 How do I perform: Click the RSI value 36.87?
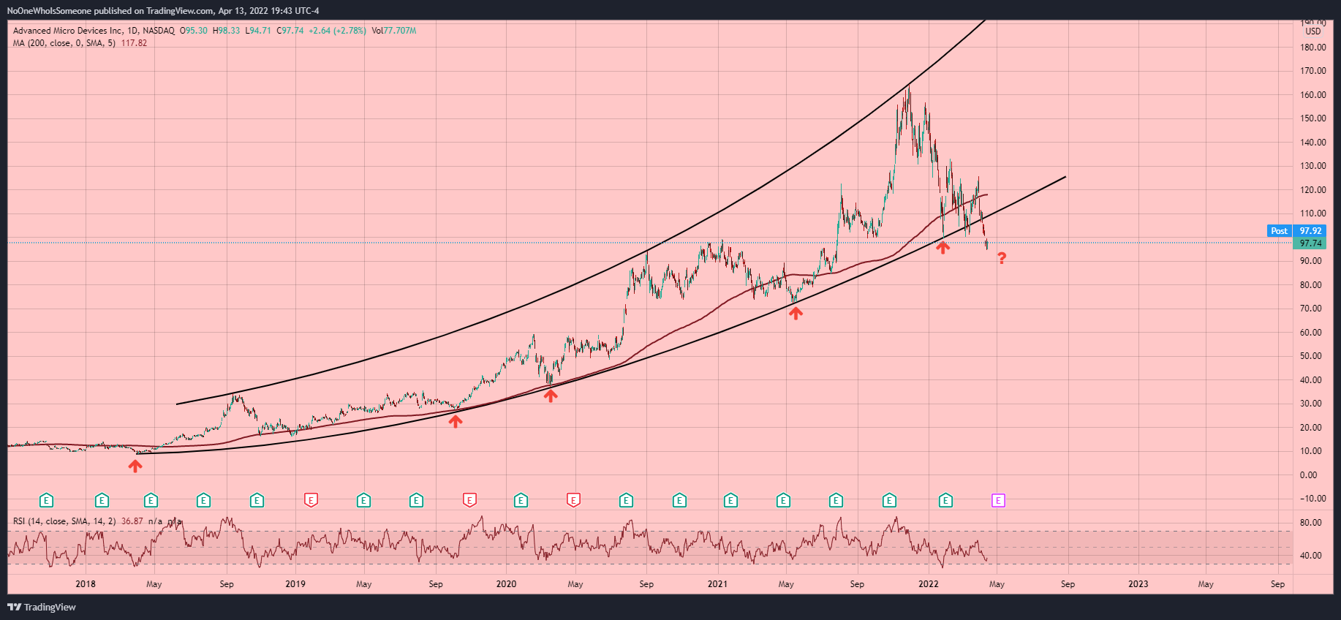pyautogui.click(x=132, y=521)
